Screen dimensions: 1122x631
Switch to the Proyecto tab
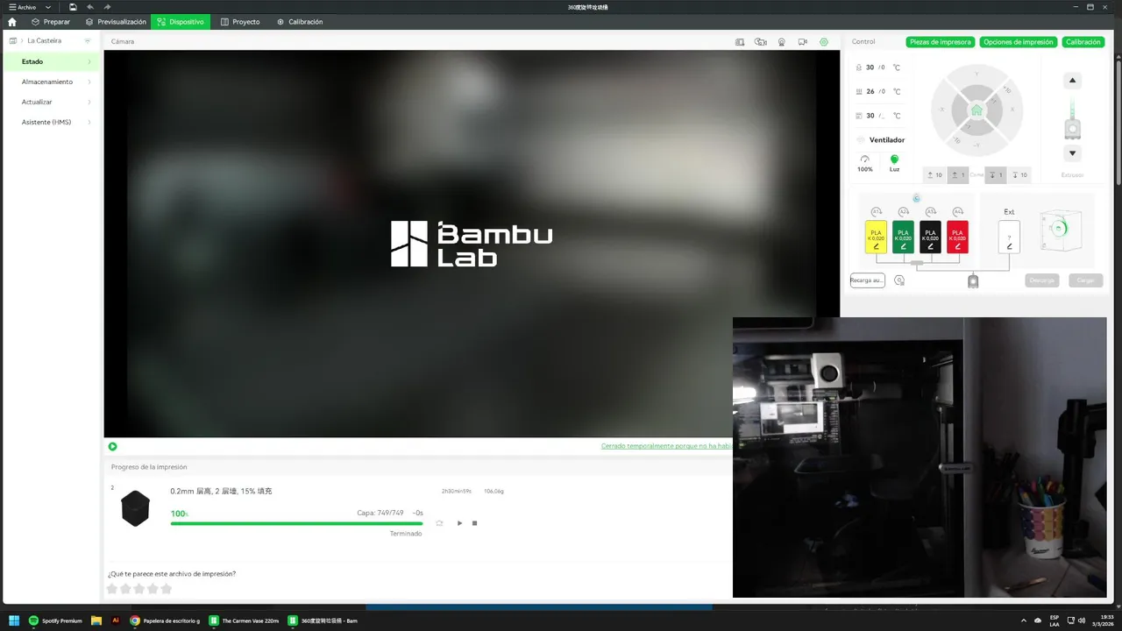[x=240, y=22]
